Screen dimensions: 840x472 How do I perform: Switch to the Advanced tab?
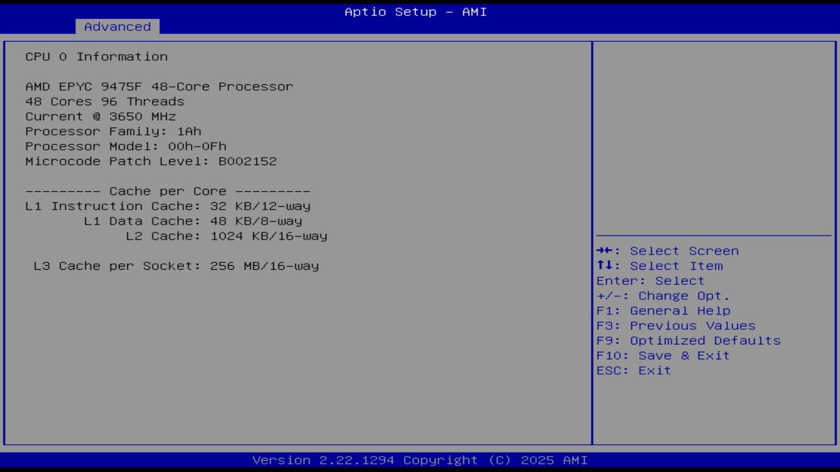pos(117,27)
